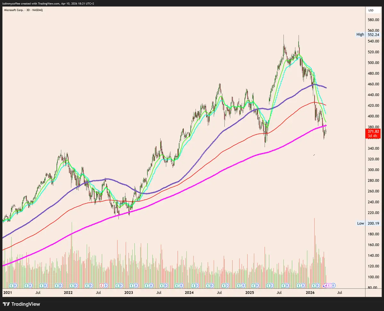Click the 260.00 price axis label
The width and height of the screenshot is (384, 311).
[x=374, y=192]
